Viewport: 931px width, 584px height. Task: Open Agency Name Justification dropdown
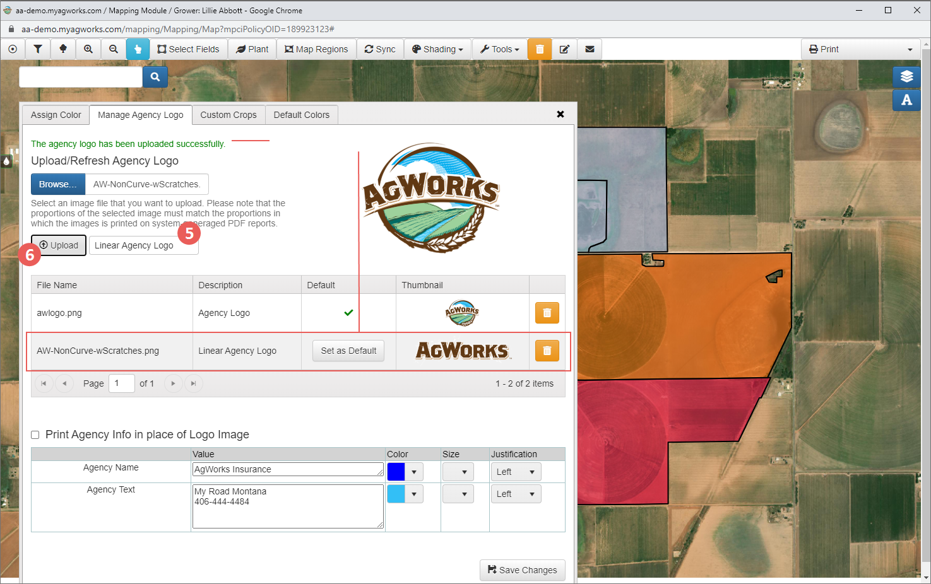coord(516,472)
